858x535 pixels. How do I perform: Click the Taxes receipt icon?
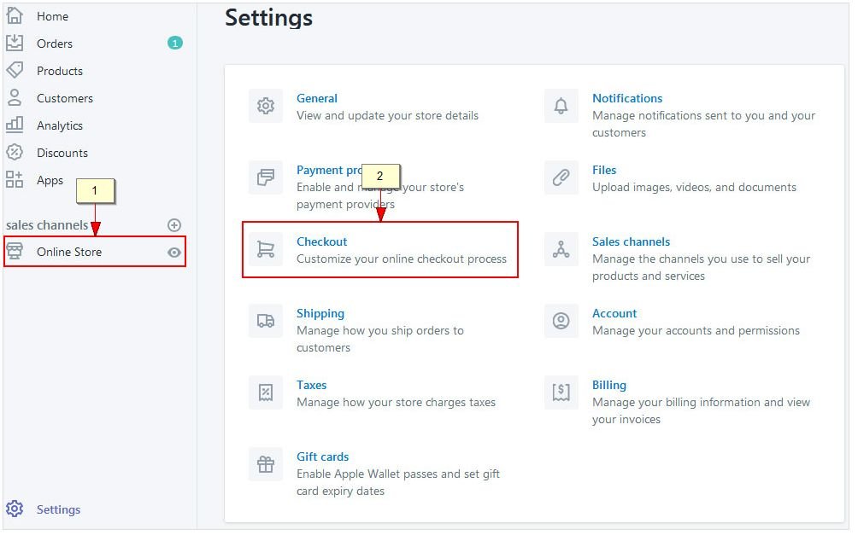pyautogui.click(x=266, y=393)
